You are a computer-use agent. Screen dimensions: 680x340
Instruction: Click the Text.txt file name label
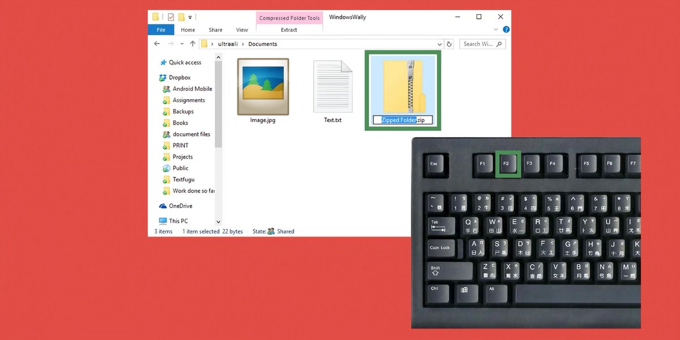[333, 120]
